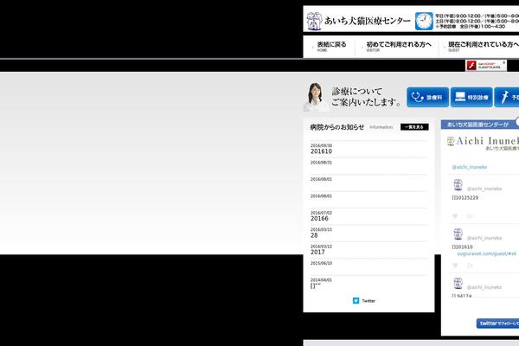Image resolution: width=519 pixels, height=346 pixels.
Task: Click the 診療科 stethoscope button
Action: coord(427,98)
